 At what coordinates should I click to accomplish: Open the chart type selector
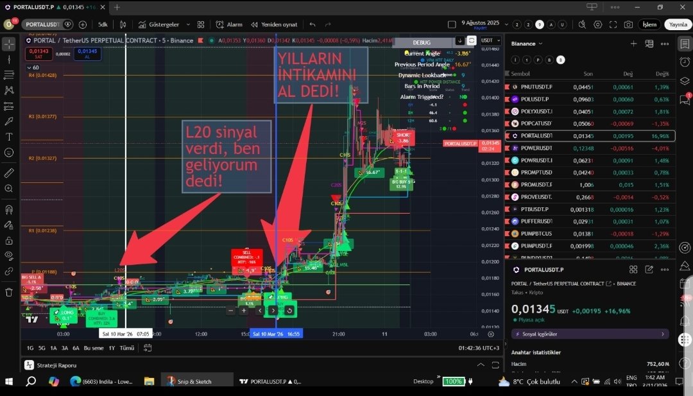[x=123, y=24]
